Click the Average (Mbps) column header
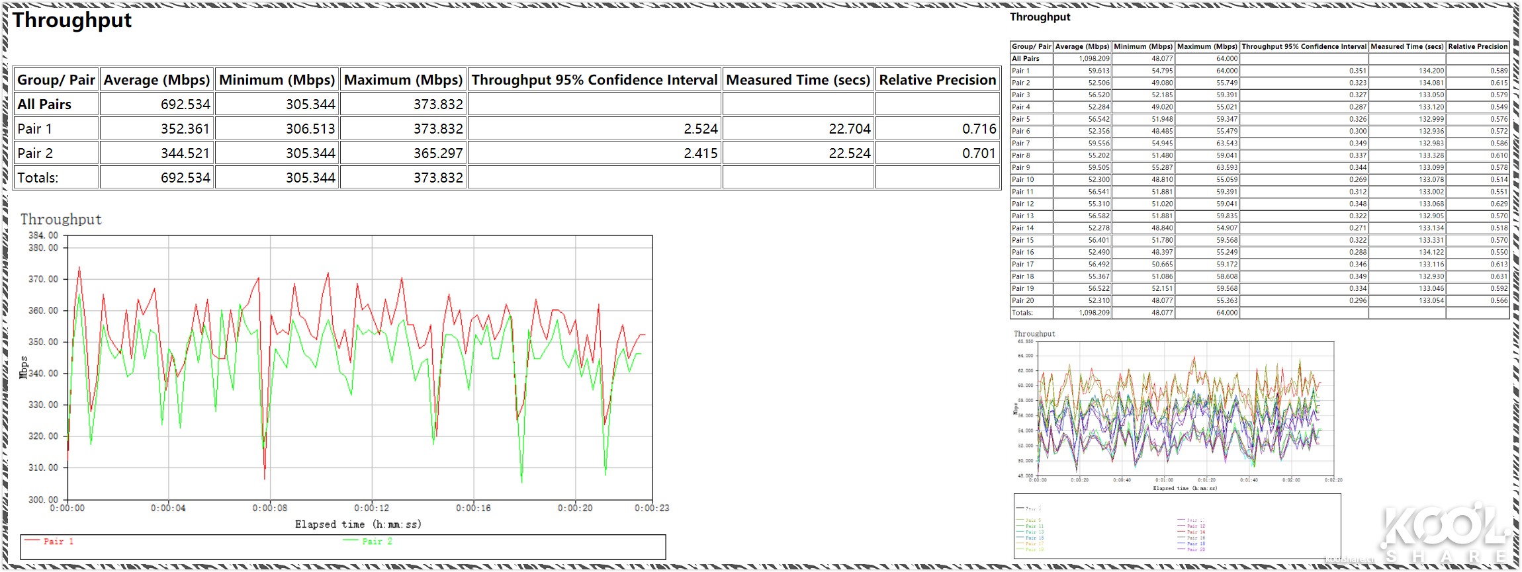 (157, 80)
